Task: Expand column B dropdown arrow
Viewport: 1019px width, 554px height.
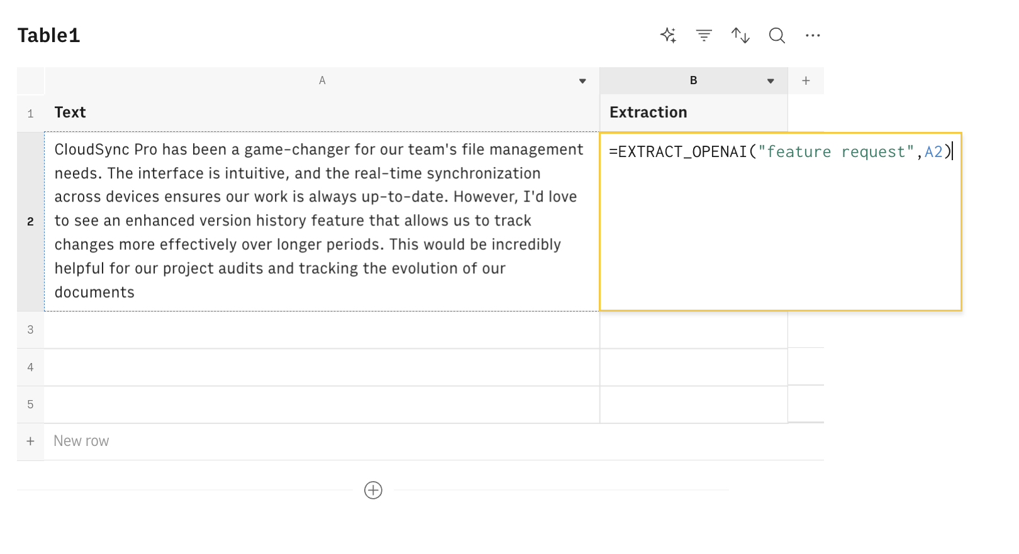Action: (771, 81)
